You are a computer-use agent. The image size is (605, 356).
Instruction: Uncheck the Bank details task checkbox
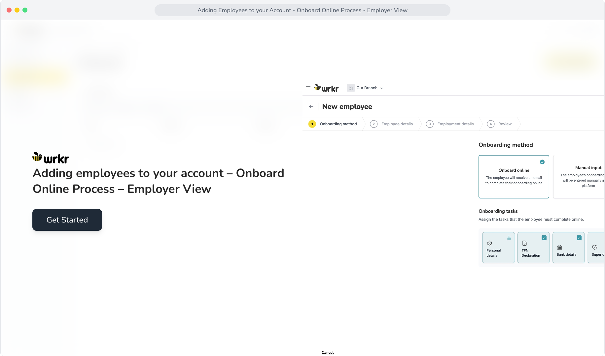(x=579, y=238)
